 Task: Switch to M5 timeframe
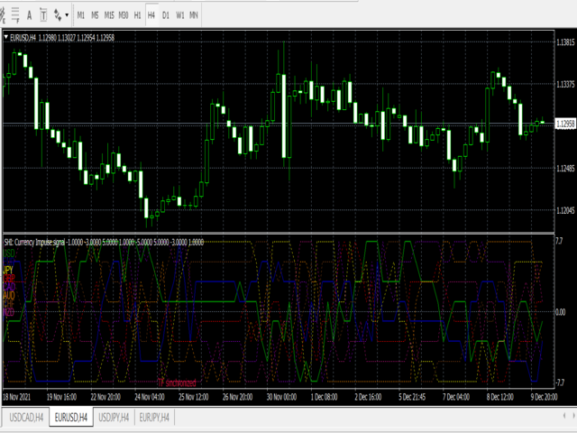95,15
